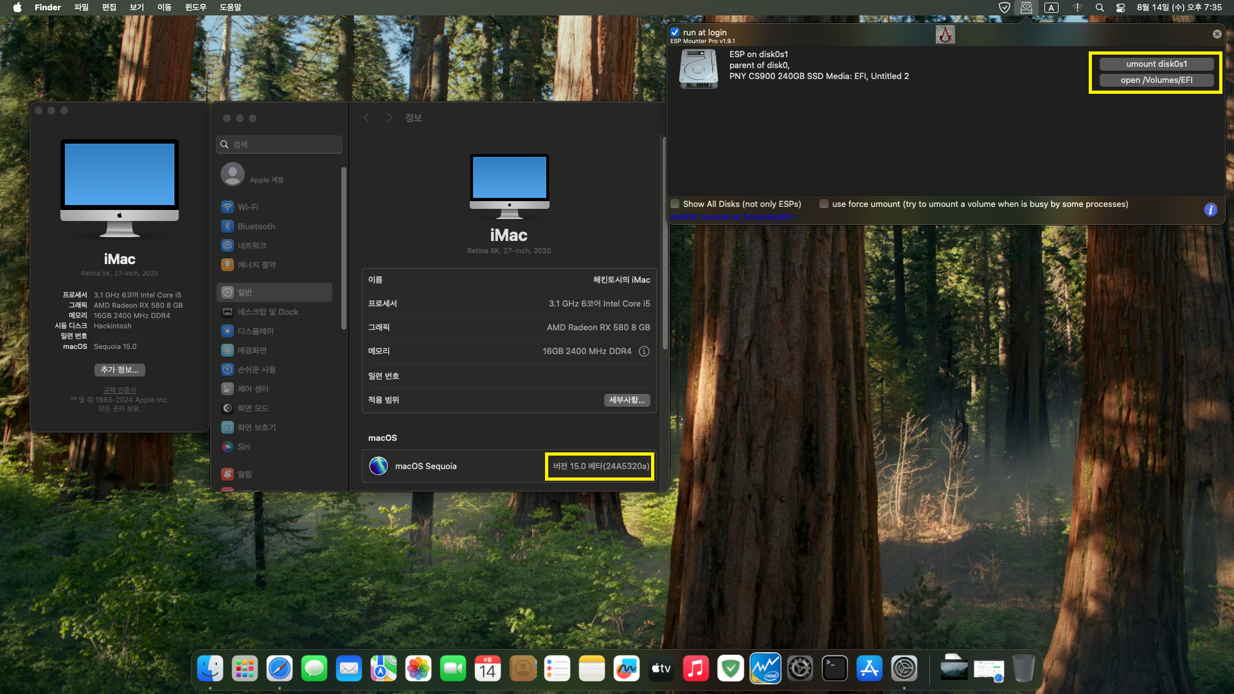The height and width of the screenshot is (694, 1234).
Task: Open Intel Power Gadget in Dock
Action: click(765, 669)
